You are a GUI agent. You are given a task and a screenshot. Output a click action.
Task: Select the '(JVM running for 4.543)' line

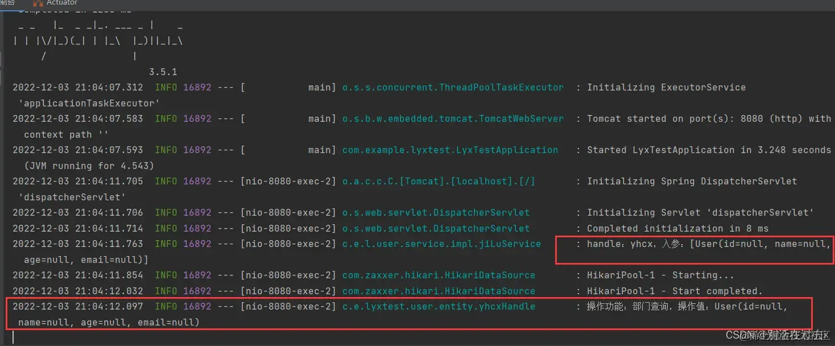pos(89,166)
